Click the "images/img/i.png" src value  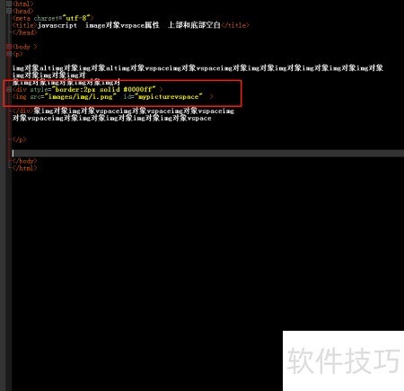[x=81, y=96]
